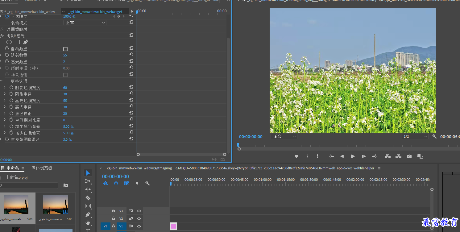Open 混合模式 blend mode dropdown
The width and height of the screenshot is (460, 232).
click(x=85, y=23)
